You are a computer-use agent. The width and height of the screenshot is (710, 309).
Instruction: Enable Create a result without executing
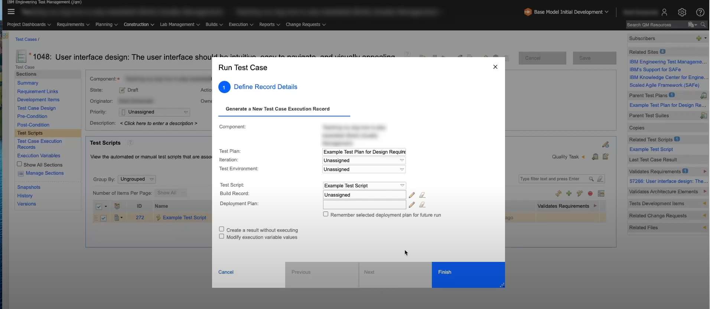tap(222, 229)
